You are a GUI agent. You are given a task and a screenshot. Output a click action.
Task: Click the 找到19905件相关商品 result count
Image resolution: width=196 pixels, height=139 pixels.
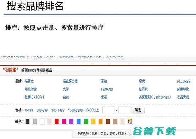click(37, 70)
